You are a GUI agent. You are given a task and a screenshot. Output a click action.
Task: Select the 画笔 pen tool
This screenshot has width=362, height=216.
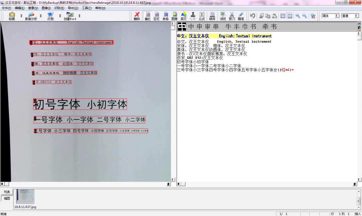pyautogui.click(x=241, y=16)
